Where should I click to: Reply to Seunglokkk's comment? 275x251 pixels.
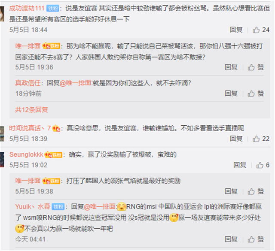tap(240, 165)
